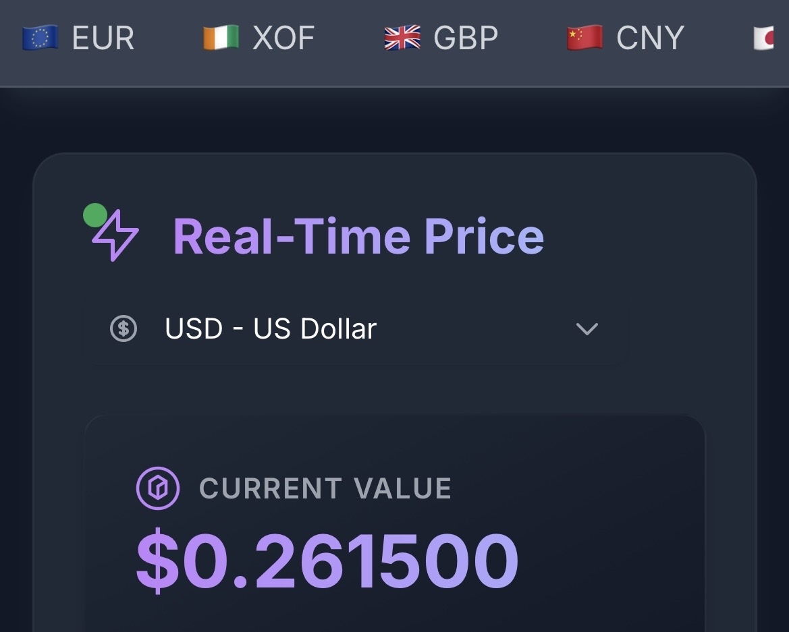This screenshot has height=632, width=789.
Task: Switch to the XOF currency label
Action: 283,38
